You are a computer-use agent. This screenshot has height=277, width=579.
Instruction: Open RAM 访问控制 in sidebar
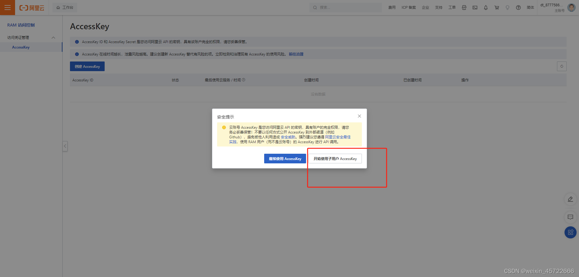[21, 25]
